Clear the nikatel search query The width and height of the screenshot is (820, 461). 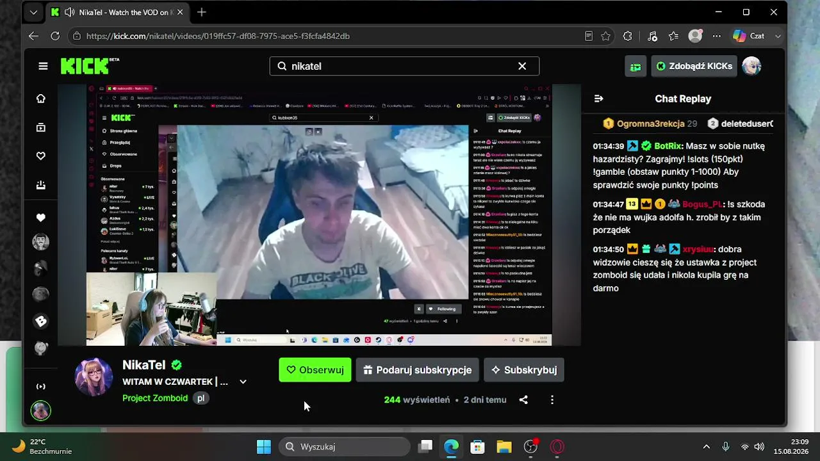click(x=522, y=66)
